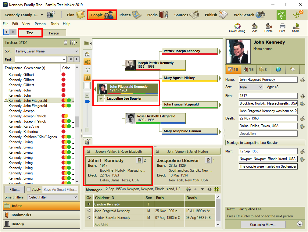308x232 pixels.
Task: Open the Color Coding tool
Action: click(x=237, y=28)
